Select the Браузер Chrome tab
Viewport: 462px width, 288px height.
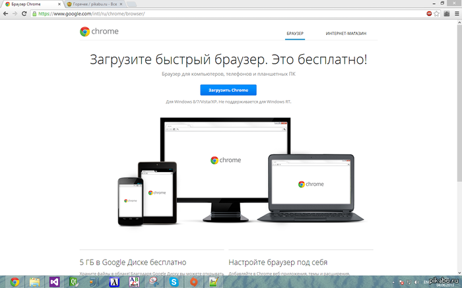point(30,4)
